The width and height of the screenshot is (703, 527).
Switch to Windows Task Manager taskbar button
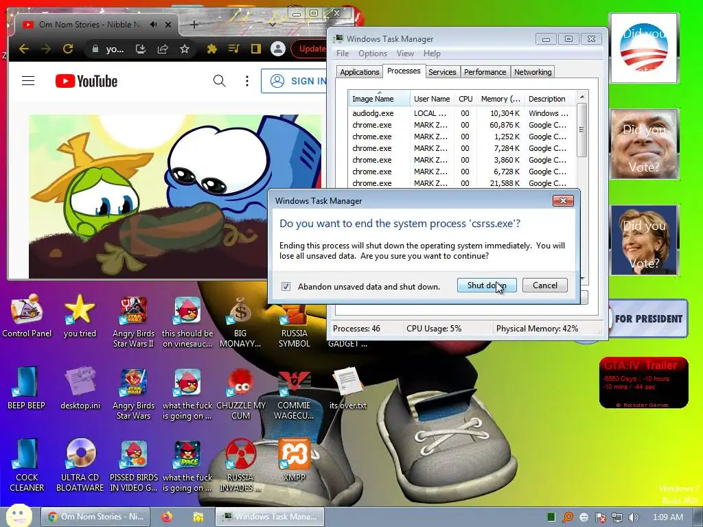pos(269,517)
